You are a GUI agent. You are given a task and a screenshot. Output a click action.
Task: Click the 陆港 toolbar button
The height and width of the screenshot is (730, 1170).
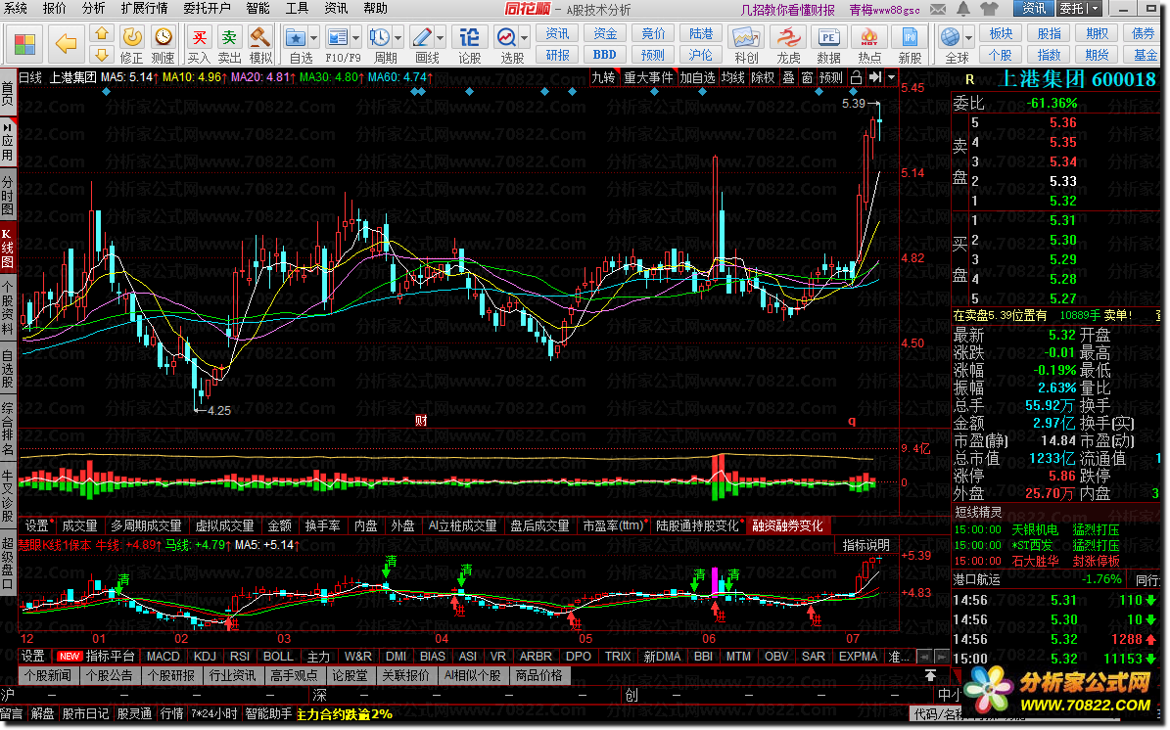click(701, 33)
